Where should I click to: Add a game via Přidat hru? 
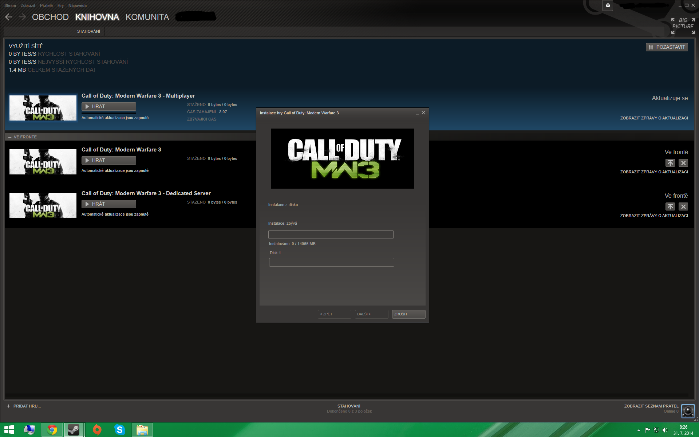[x=24, y=406]
